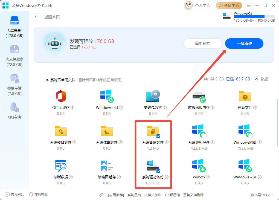The height and width of the screenshot is (200, 279).
Task: Click the 已选163.7 GB text
Action: 238,79
